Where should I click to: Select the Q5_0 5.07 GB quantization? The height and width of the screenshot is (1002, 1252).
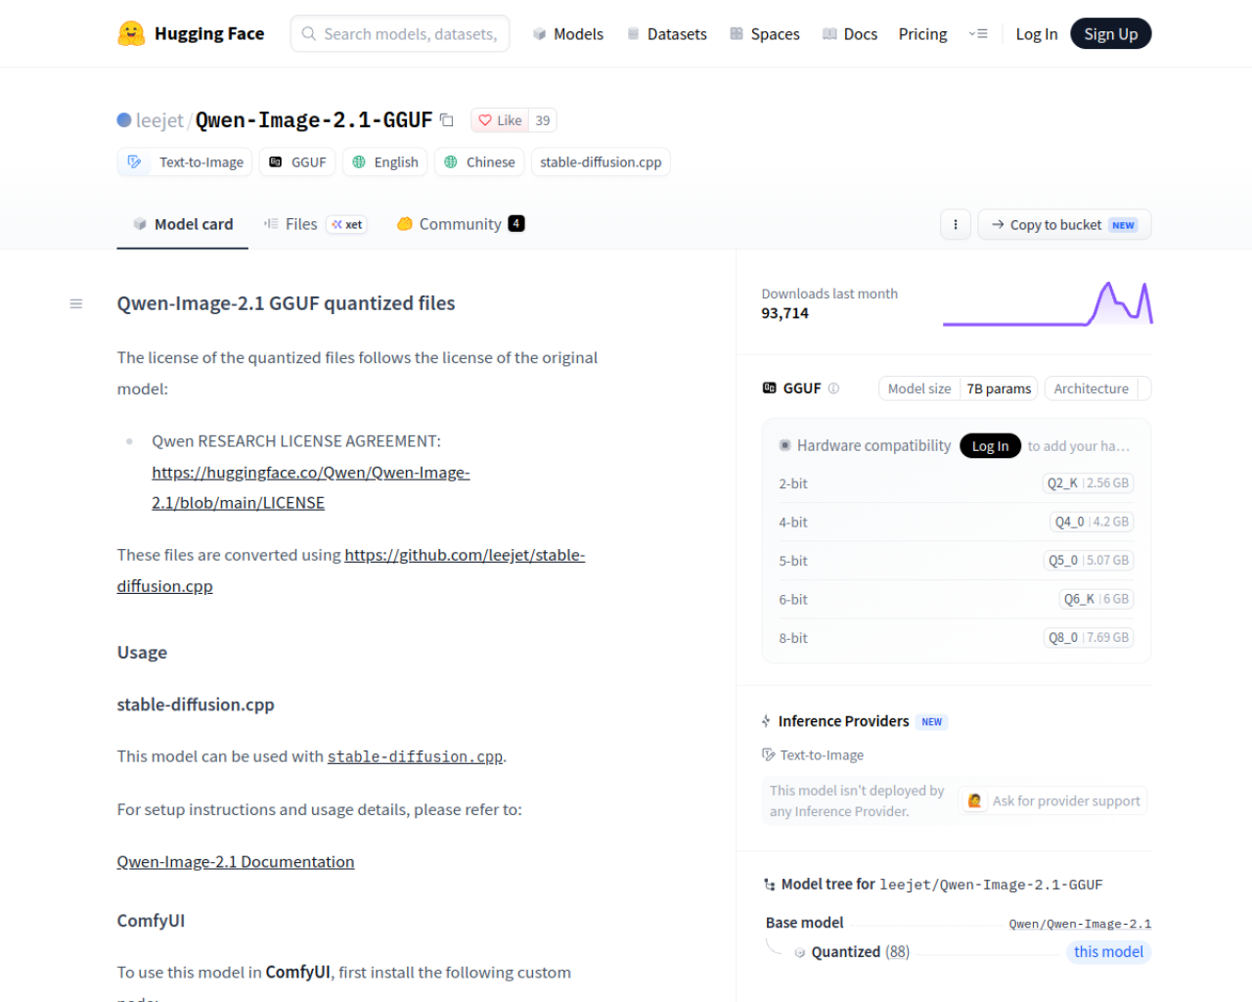click(x=1089, y=561)
